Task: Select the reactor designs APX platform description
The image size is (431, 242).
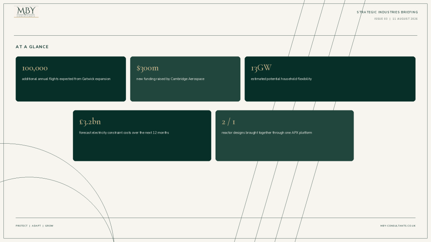Action: point(266,133)
